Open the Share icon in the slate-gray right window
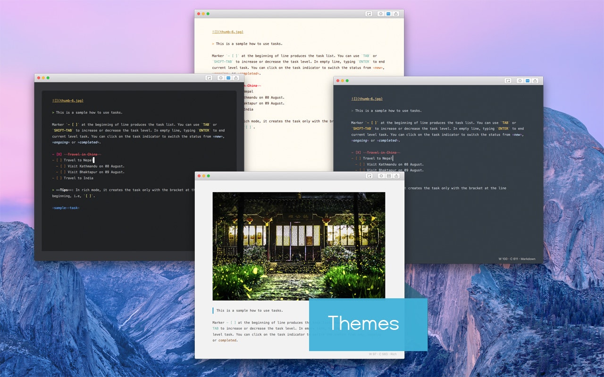This screenshot has width=604, height=377. (535, 81)
